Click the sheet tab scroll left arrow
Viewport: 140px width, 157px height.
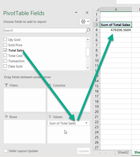(x=100, y=153)
